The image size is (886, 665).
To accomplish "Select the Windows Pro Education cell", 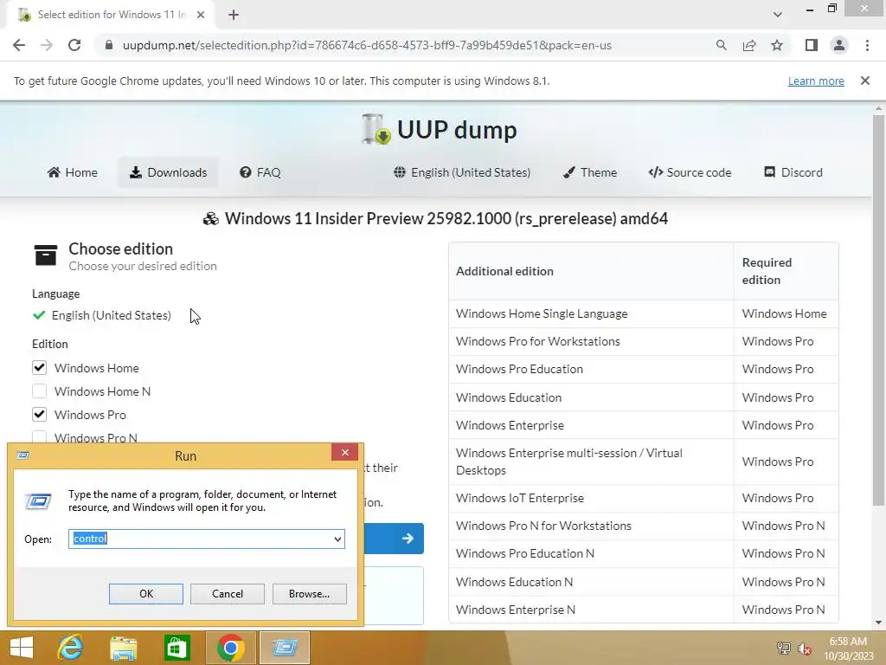I will click(591, 369).
